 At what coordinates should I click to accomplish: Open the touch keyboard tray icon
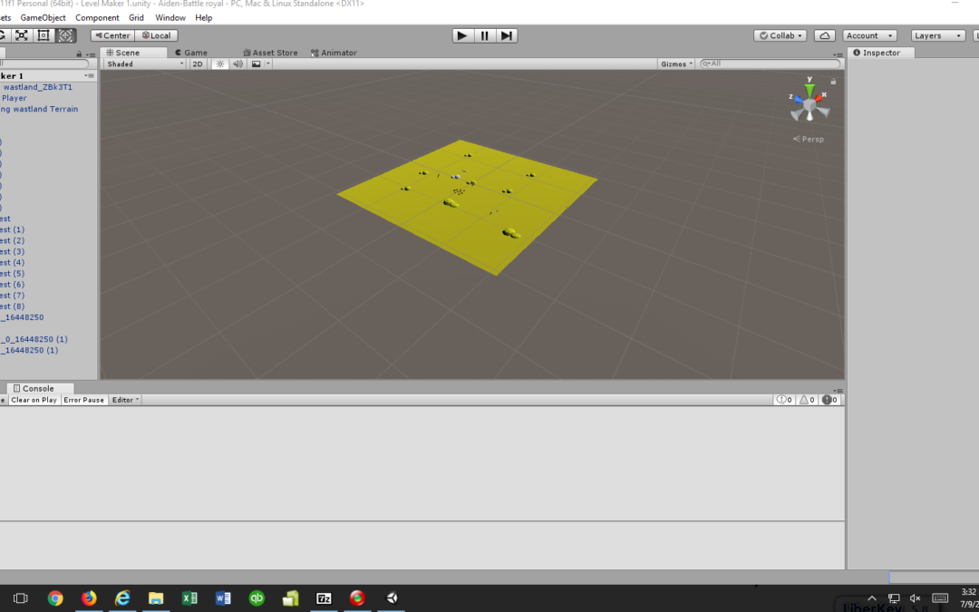(940, 598)
